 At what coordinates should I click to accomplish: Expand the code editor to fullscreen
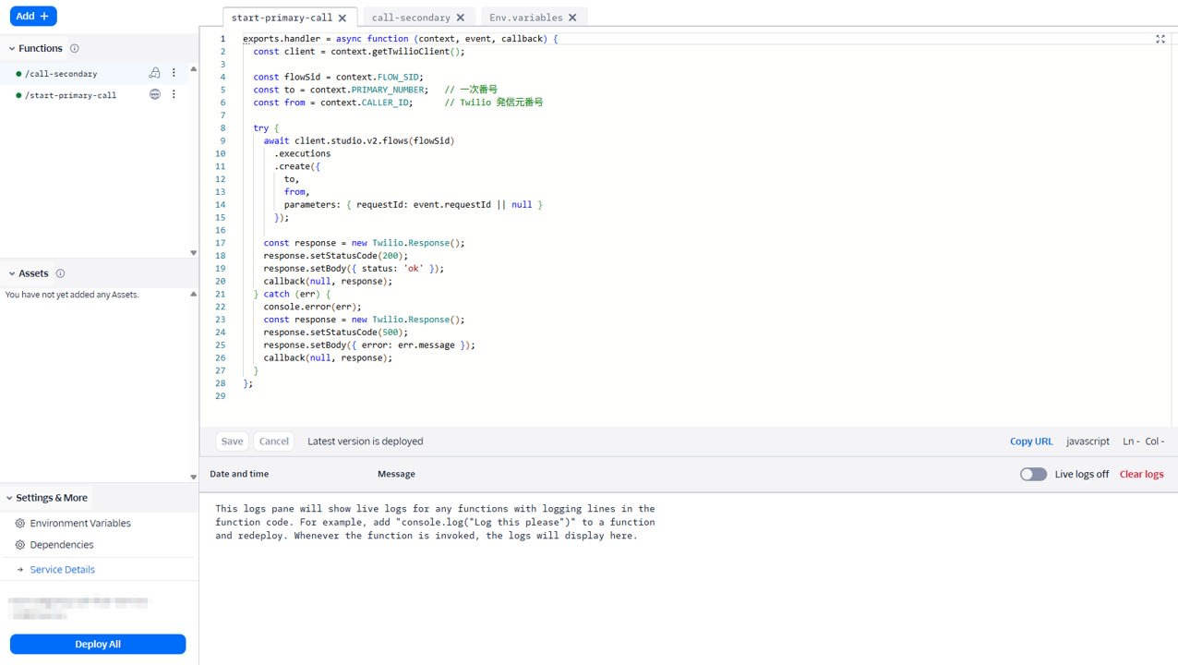click(1160, 39)
